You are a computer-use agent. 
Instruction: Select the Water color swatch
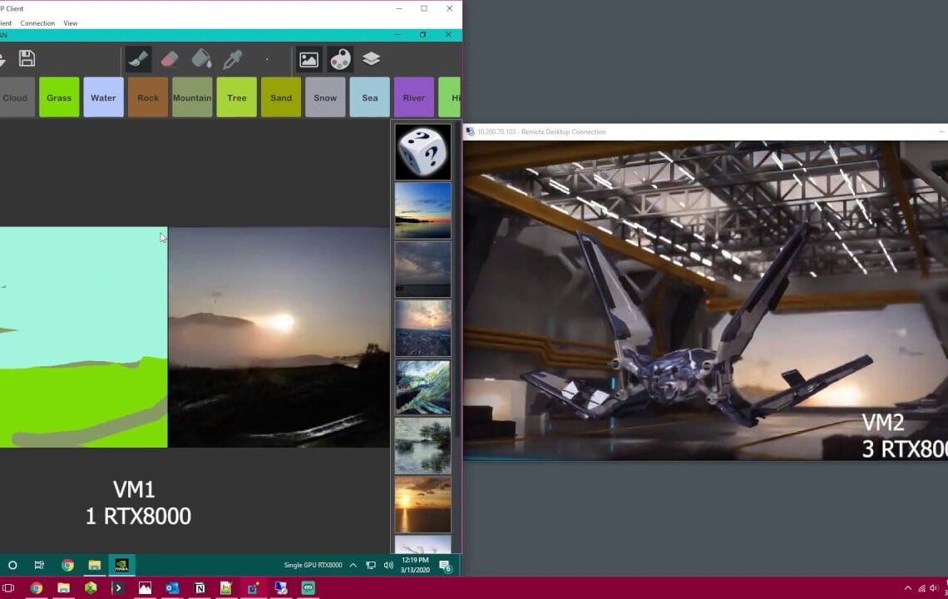coord(103,97)
